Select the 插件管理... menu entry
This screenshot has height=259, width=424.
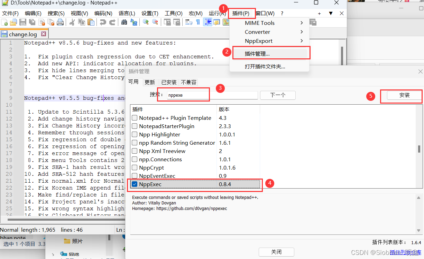(269, 54)
